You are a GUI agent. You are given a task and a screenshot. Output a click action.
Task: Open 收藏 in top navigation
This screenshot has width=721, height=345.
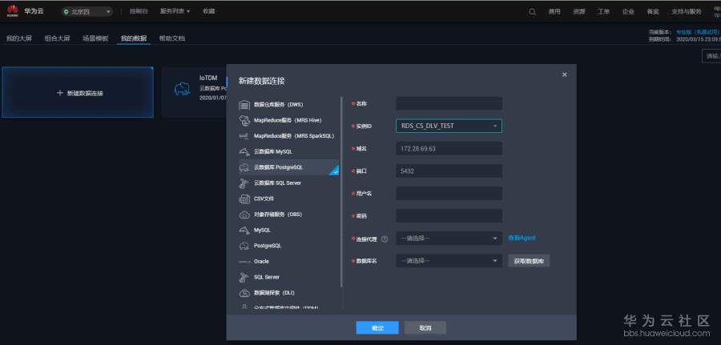coord(209,11)
